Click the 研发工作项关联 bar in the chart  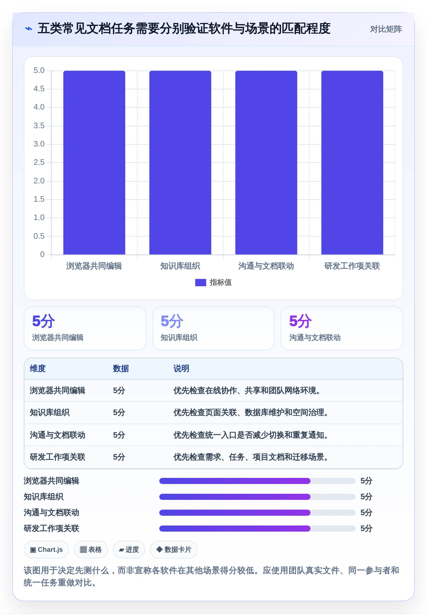click(x=352, y=162)
